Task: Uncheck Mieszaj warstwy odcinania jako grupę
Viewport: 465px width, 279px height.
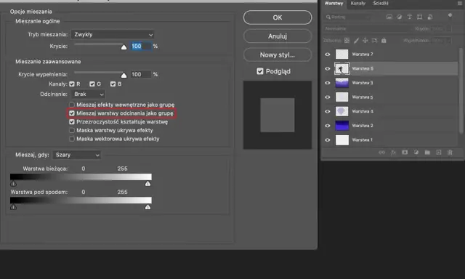Action: tap(72, 113)
